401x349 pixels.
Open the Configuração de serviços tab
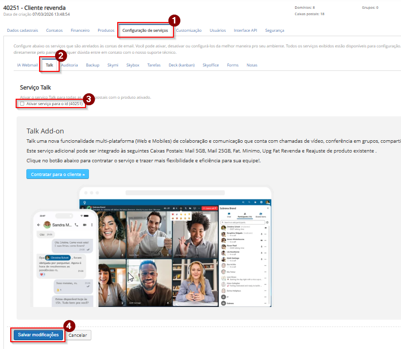point(145,30)
